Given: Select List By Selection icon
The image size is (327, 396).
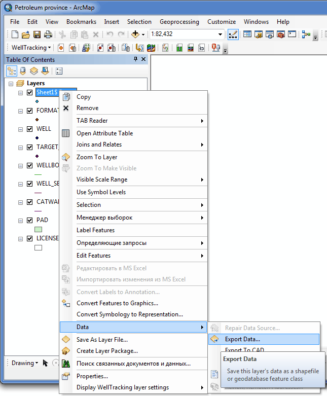Looking at the screenshot, I should (x=45, y=71).
